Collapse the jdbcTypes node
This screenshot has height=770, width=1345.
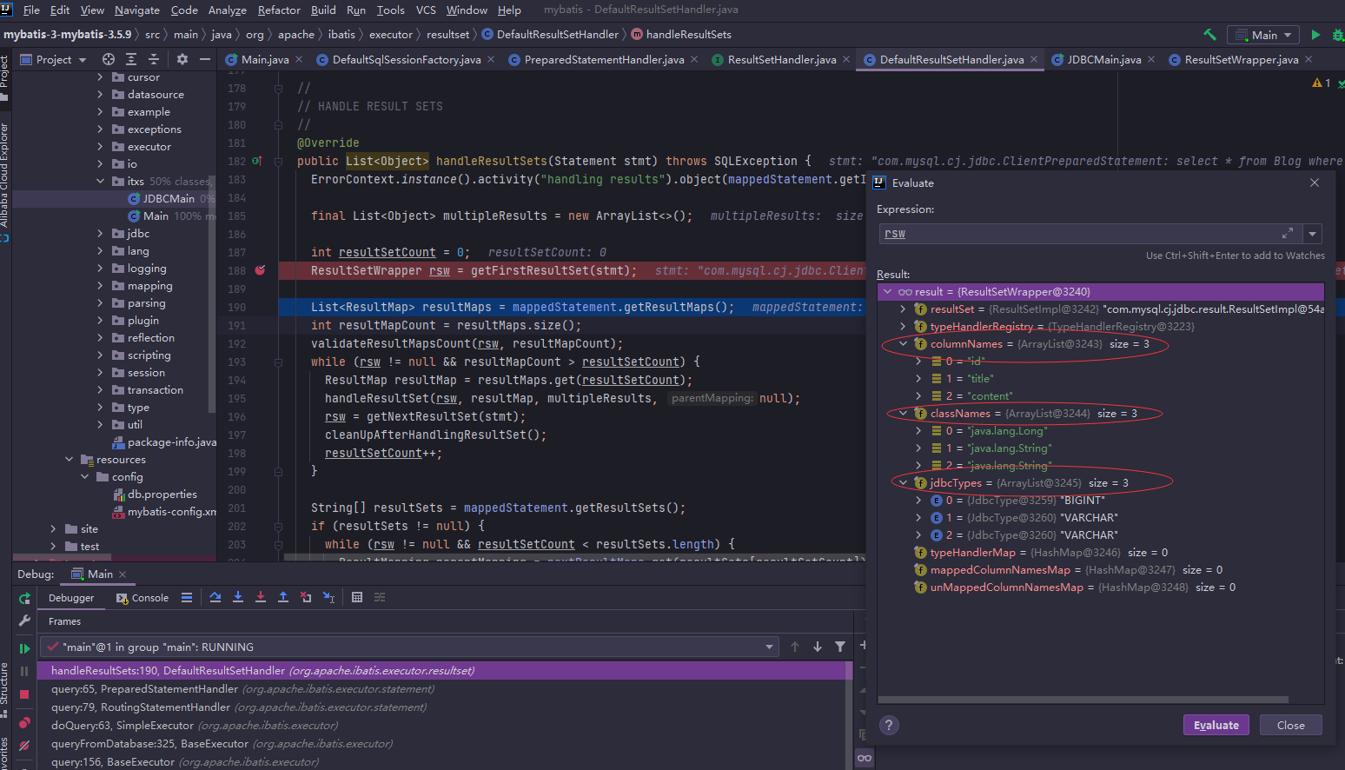pyautogui.click(x=904, y=483)
